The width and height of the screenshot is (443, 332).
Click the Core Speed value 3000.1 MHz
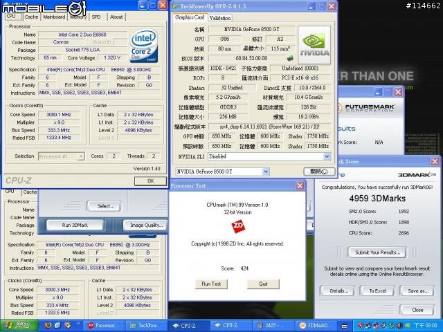click(59, 115)
